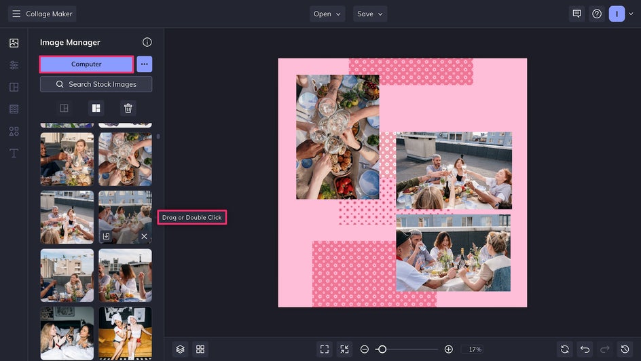Select thumbnail of women on yellow couch
This screenshot has width=641, height=361.
tap(125, 333)
